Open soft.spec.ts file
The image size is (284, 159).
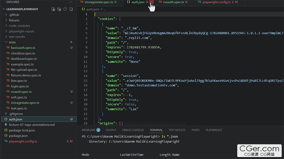[19, 97]
